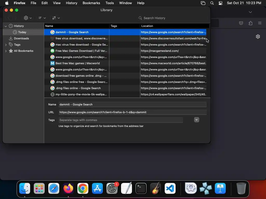Collapse the History tree node

[x=6, y=26]
